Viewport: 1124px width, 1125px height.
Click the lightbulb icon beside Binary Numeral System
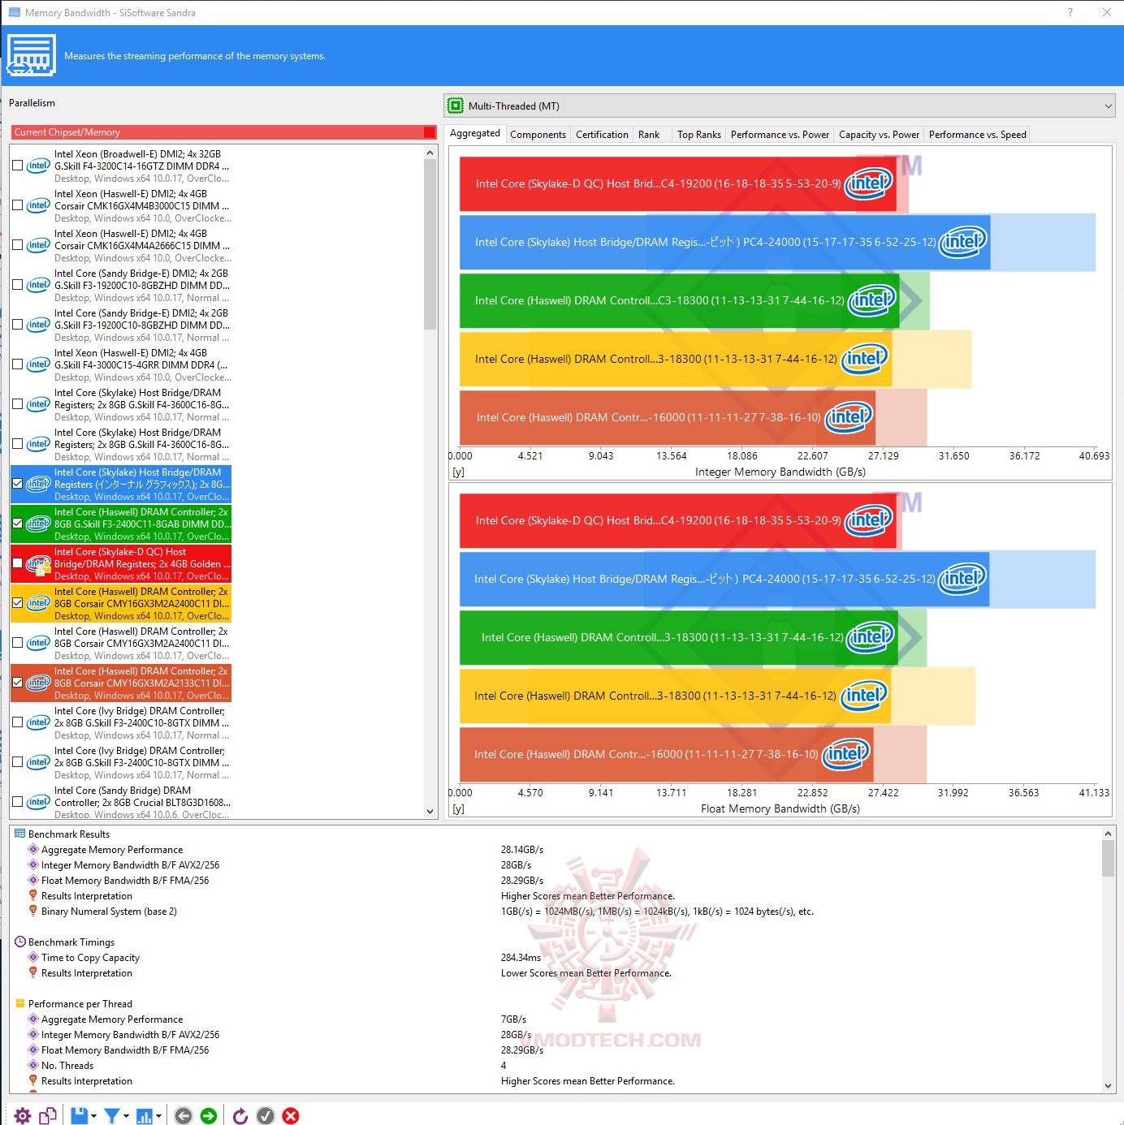[33, 911]
